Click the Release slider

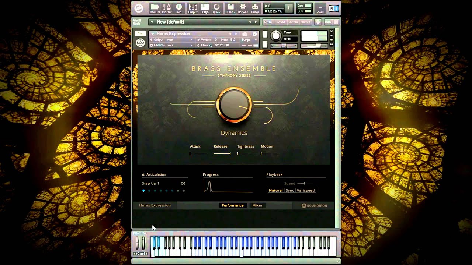point(222,153)
